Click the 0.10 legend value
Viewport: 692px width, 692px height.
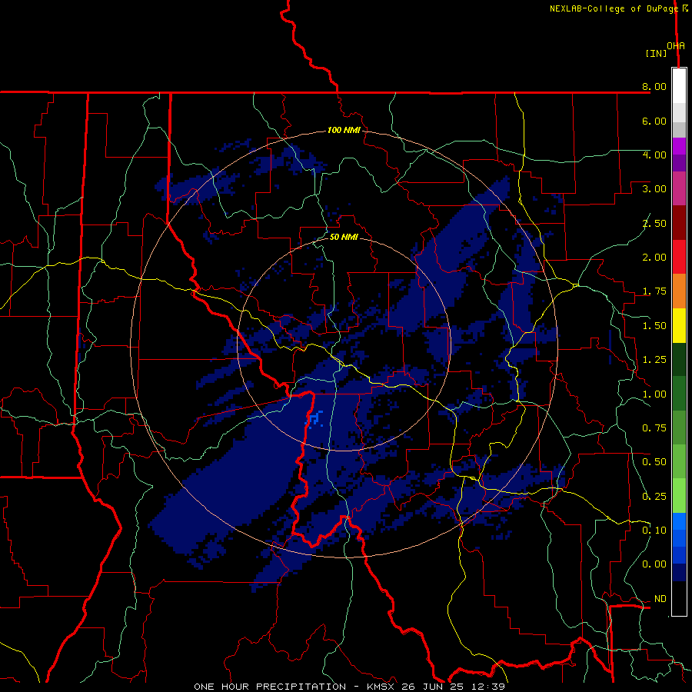click(654, 531)
